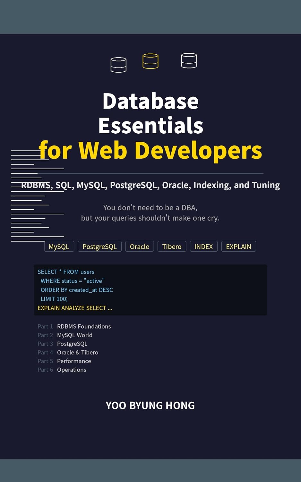
Task: Click the code line "ORDER BY created_at DESC"
Action: 77,290
